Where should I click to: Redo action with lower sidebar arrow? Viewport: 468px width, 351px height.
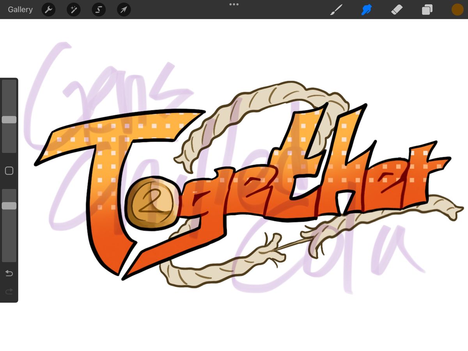point(9,291)
